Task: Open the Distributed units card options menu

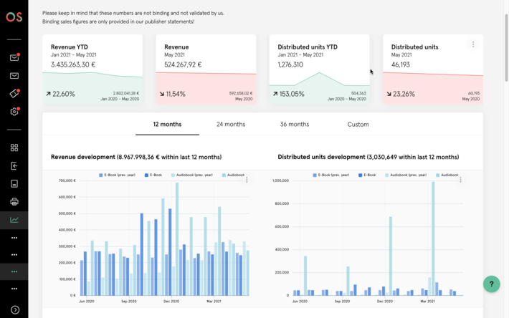Action: tap(473, 44)
